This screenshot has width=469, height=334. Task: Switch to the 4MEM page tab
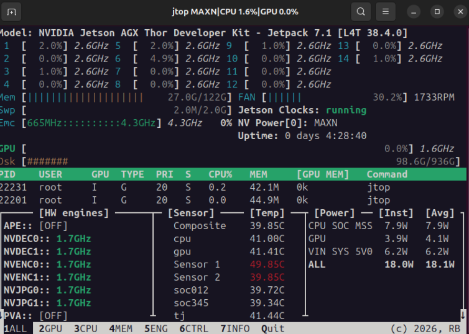pos(121,328)
